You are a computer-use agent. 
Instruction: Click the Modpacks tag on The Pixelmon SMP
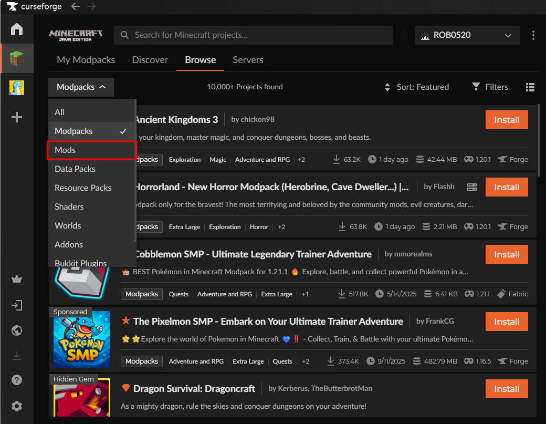(x=142, y=361)
